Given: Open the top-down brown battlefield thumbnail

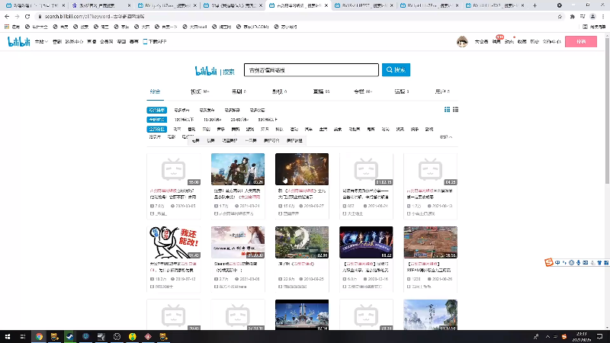Looking at the screenshot, I should pos(430,242).
